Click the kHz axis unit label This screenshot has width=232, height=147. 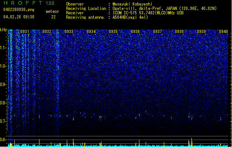coord(3,30)
